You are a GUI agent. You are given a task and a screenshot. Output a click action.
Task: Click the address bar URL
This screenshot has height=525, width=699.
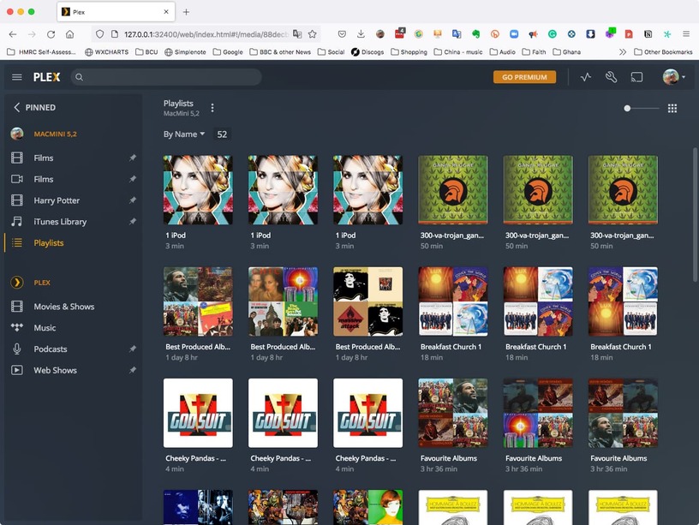[x=206, y=34]
